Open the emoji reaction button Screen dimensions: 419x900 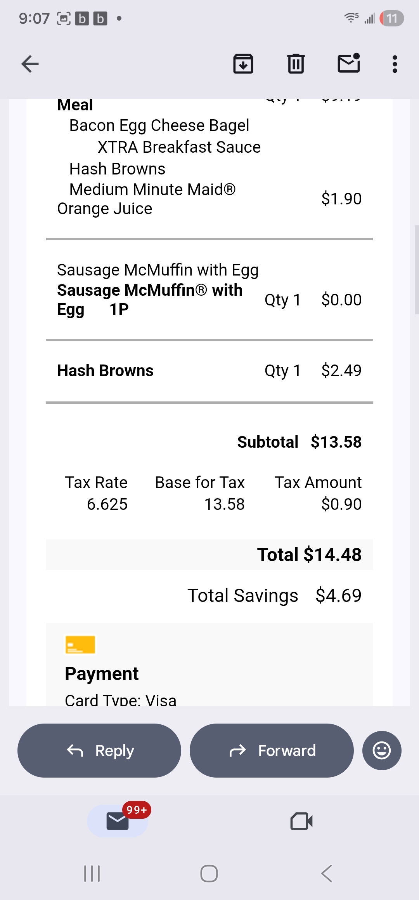pos(382,750)
